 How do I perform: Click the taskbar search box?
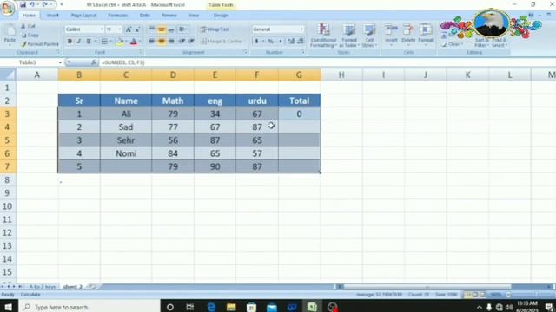(89, 307)
